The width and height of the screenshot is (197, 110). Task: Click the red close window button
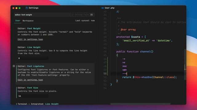click(x=14, y=8)
